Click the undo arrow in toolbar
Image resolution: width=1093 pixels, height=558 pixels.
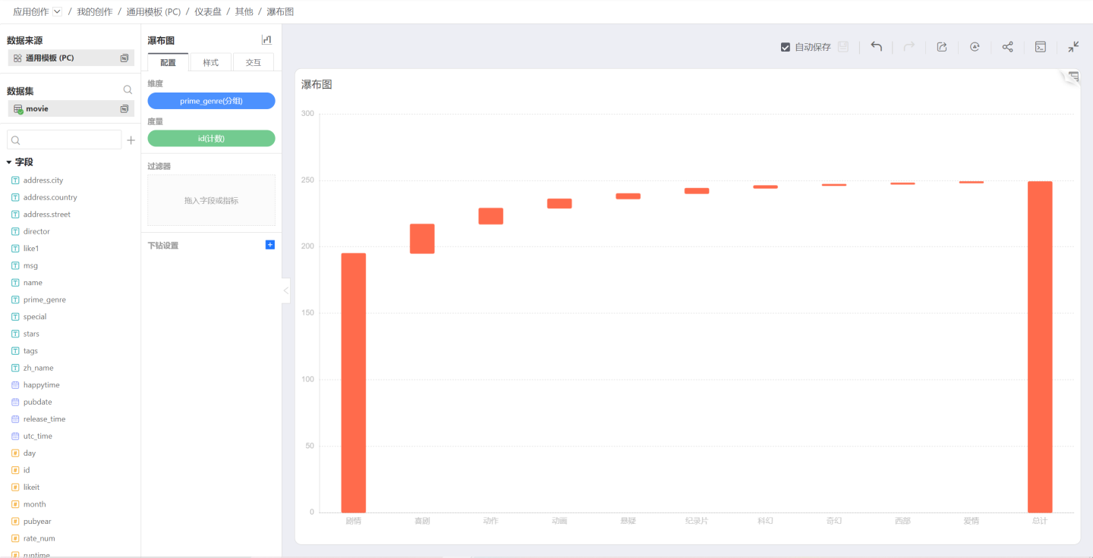point(876,47)
